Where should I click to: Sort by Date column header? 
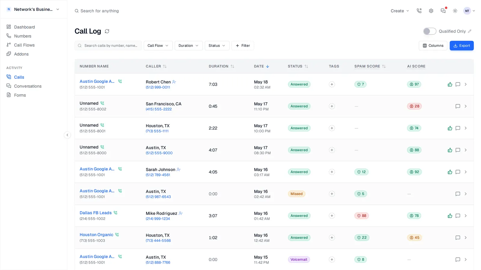pos(261,66)
